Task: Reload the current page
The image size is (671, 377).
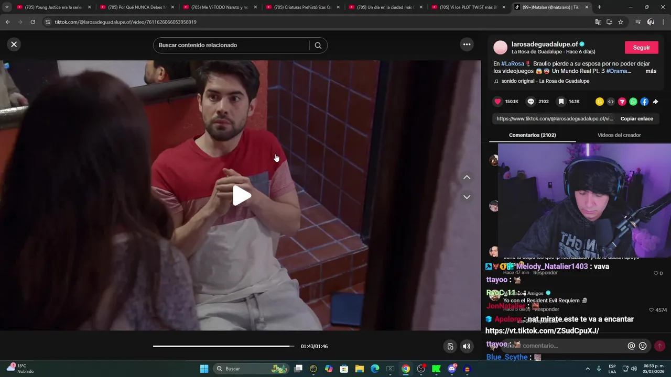Action: (x=33, y=22)
